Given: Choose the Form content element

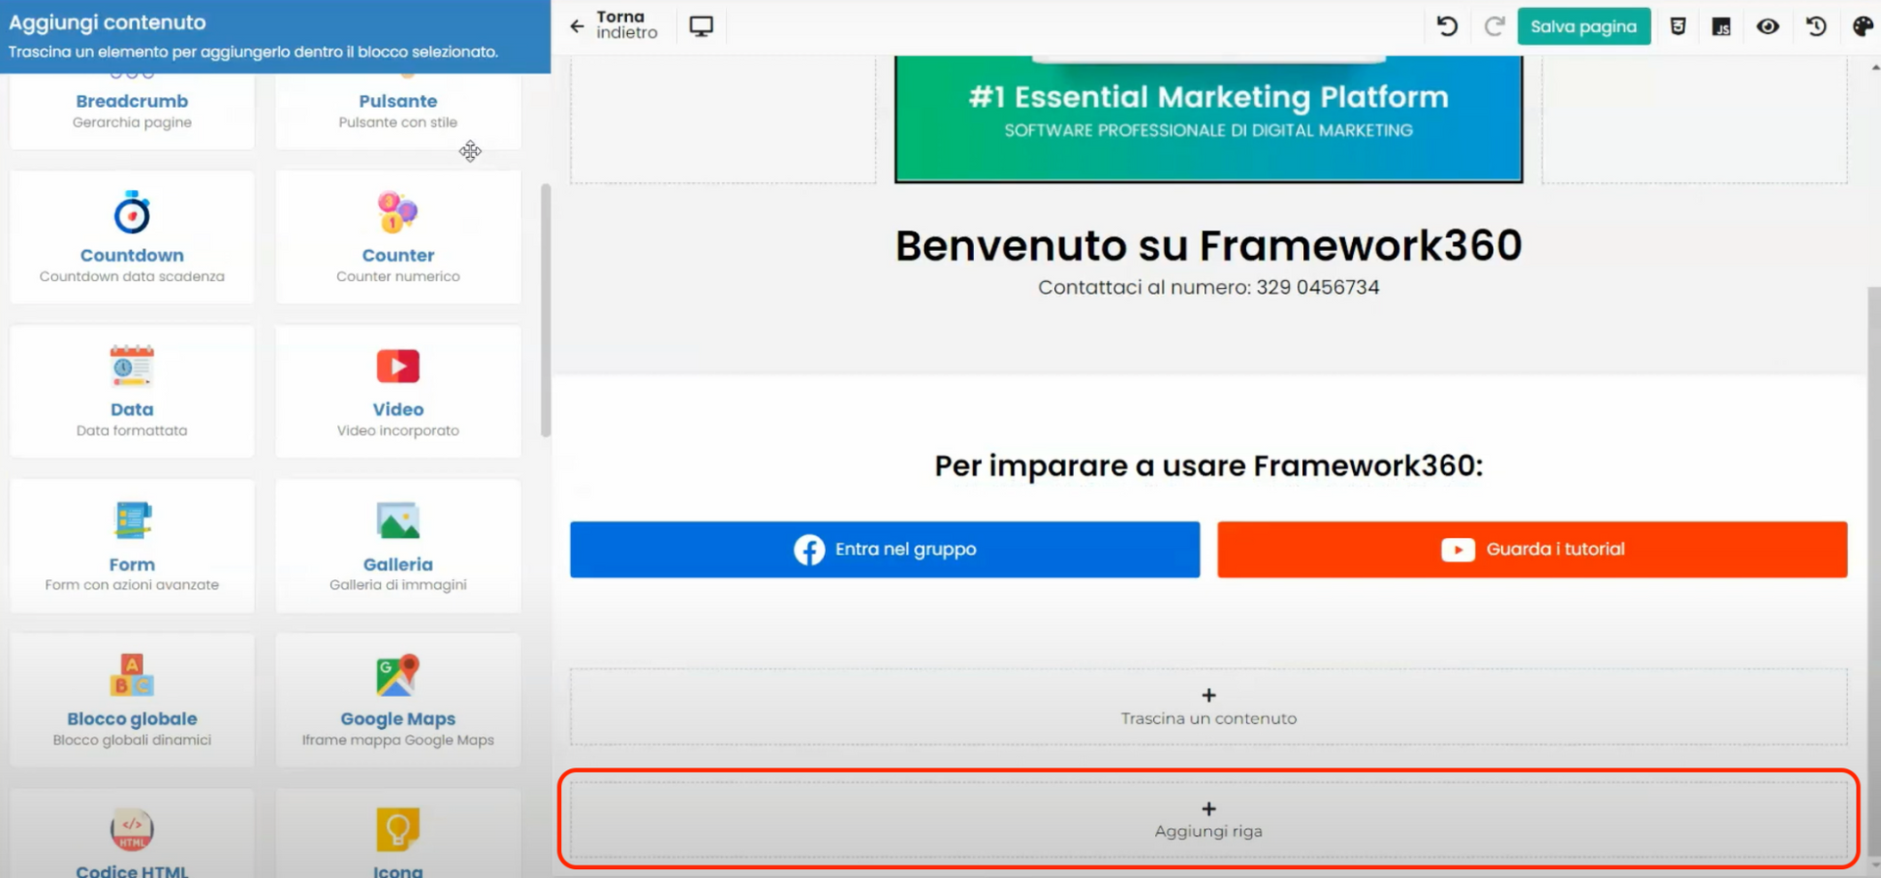Looking at the screenshot, I should point(132,546).
